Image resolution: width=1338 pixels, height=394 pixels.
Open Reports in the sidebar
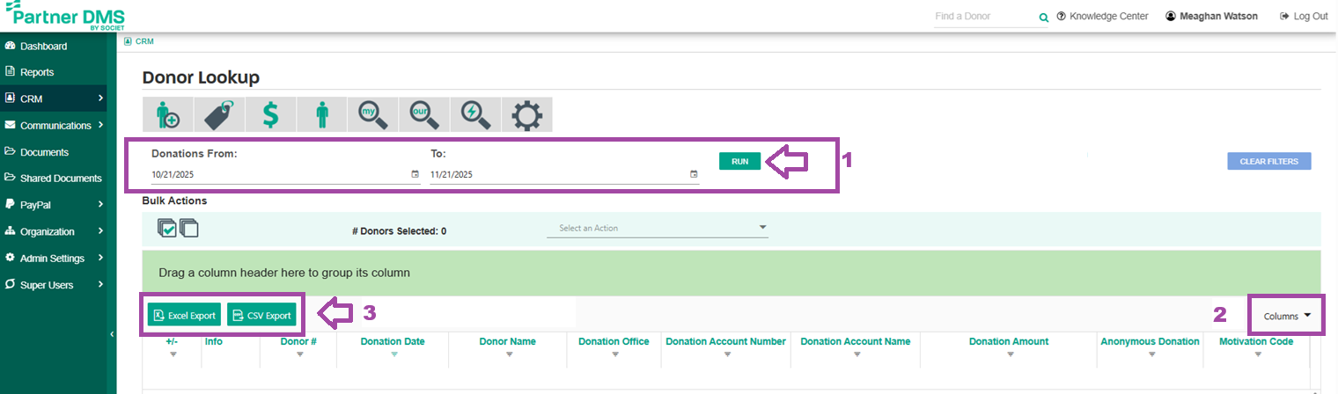pyautogui.click(x=37, y=72)
